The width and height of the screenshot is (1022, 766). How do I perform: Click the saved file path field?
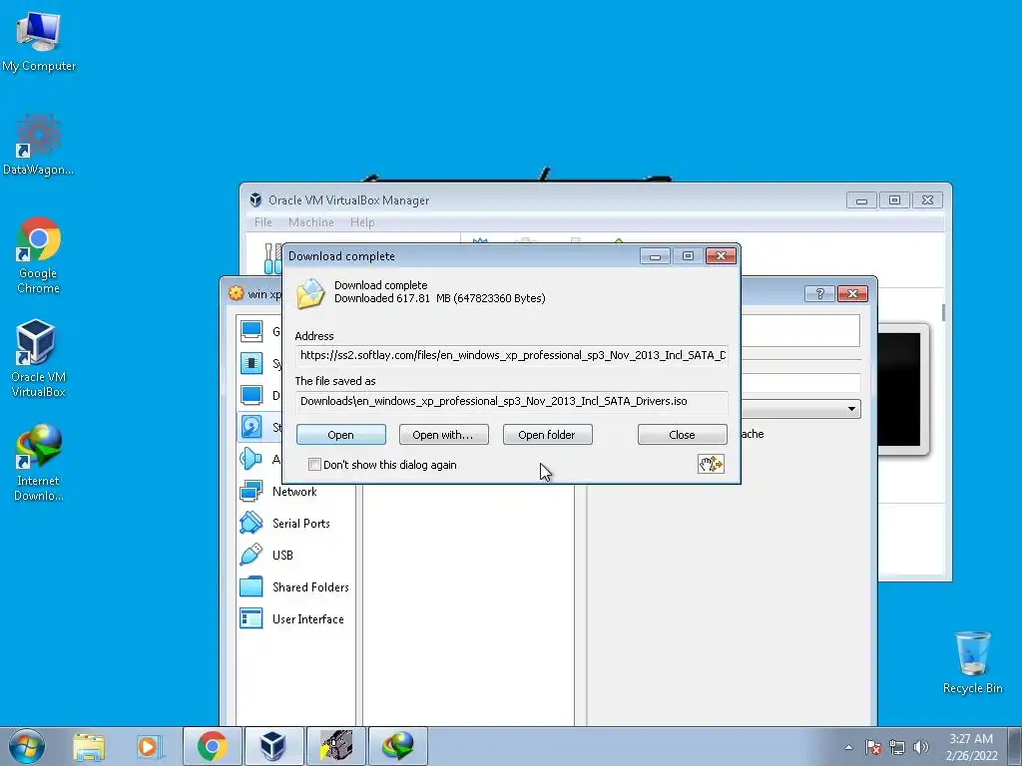(512, 401)
